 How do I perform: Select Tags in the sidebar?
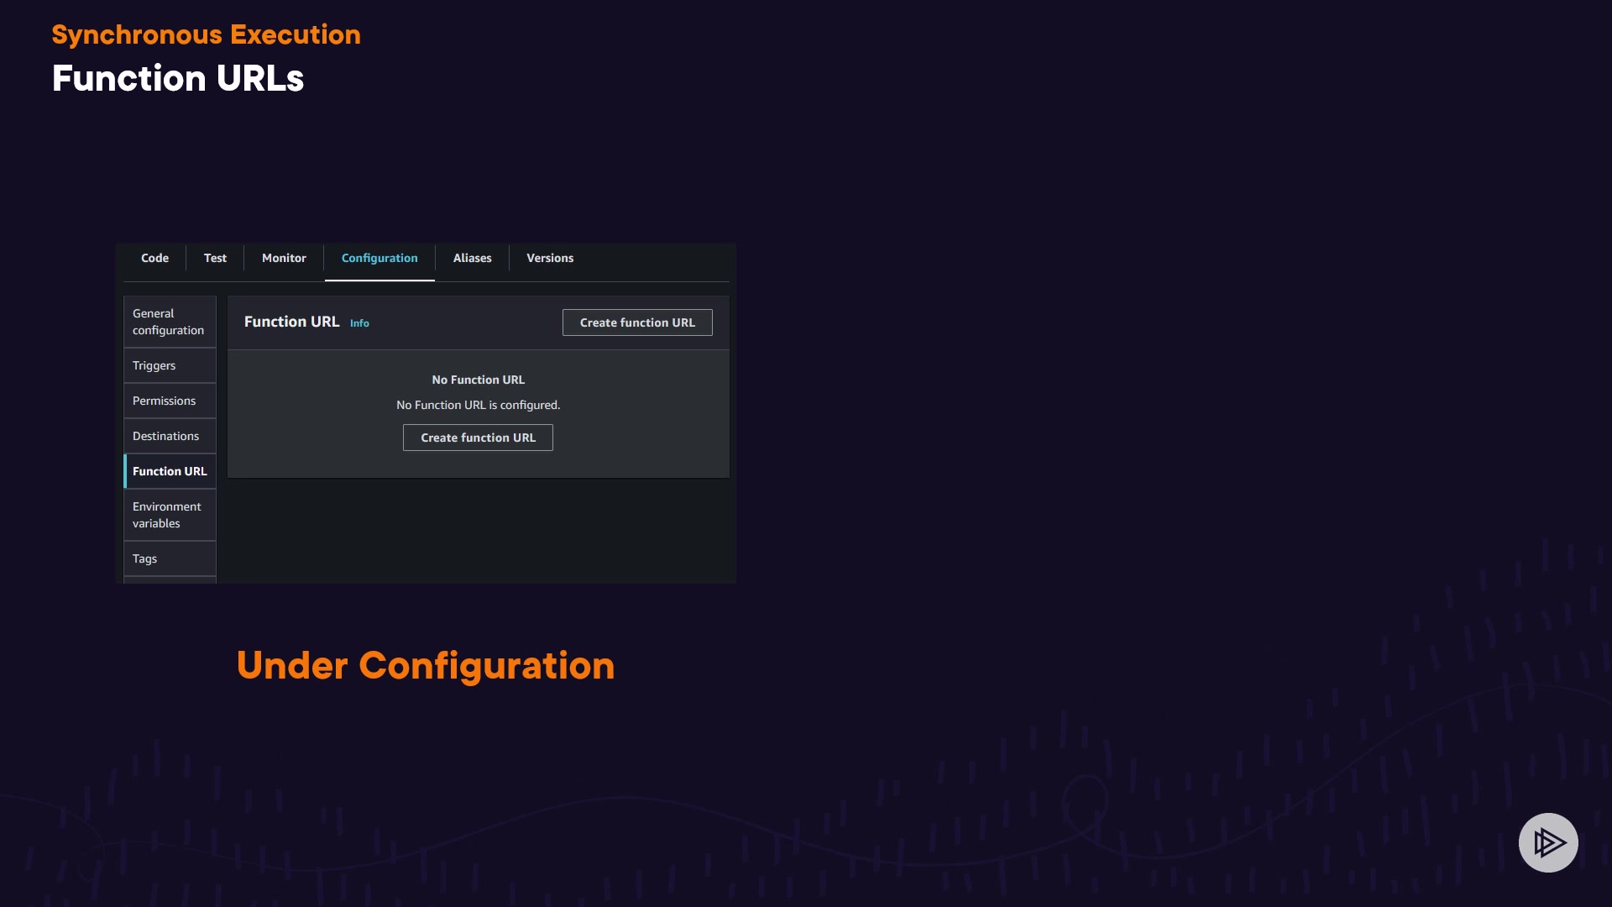pyautogui.click(x=145, y=558)
